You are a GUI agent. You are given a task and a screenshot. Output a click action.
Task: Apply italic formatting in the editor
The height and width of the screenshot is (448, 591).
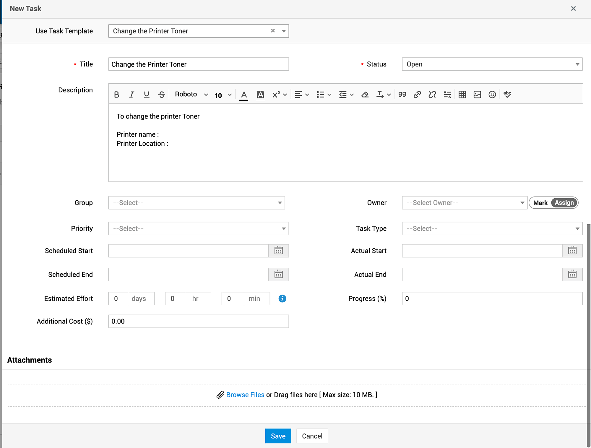[x=131, y=95]
